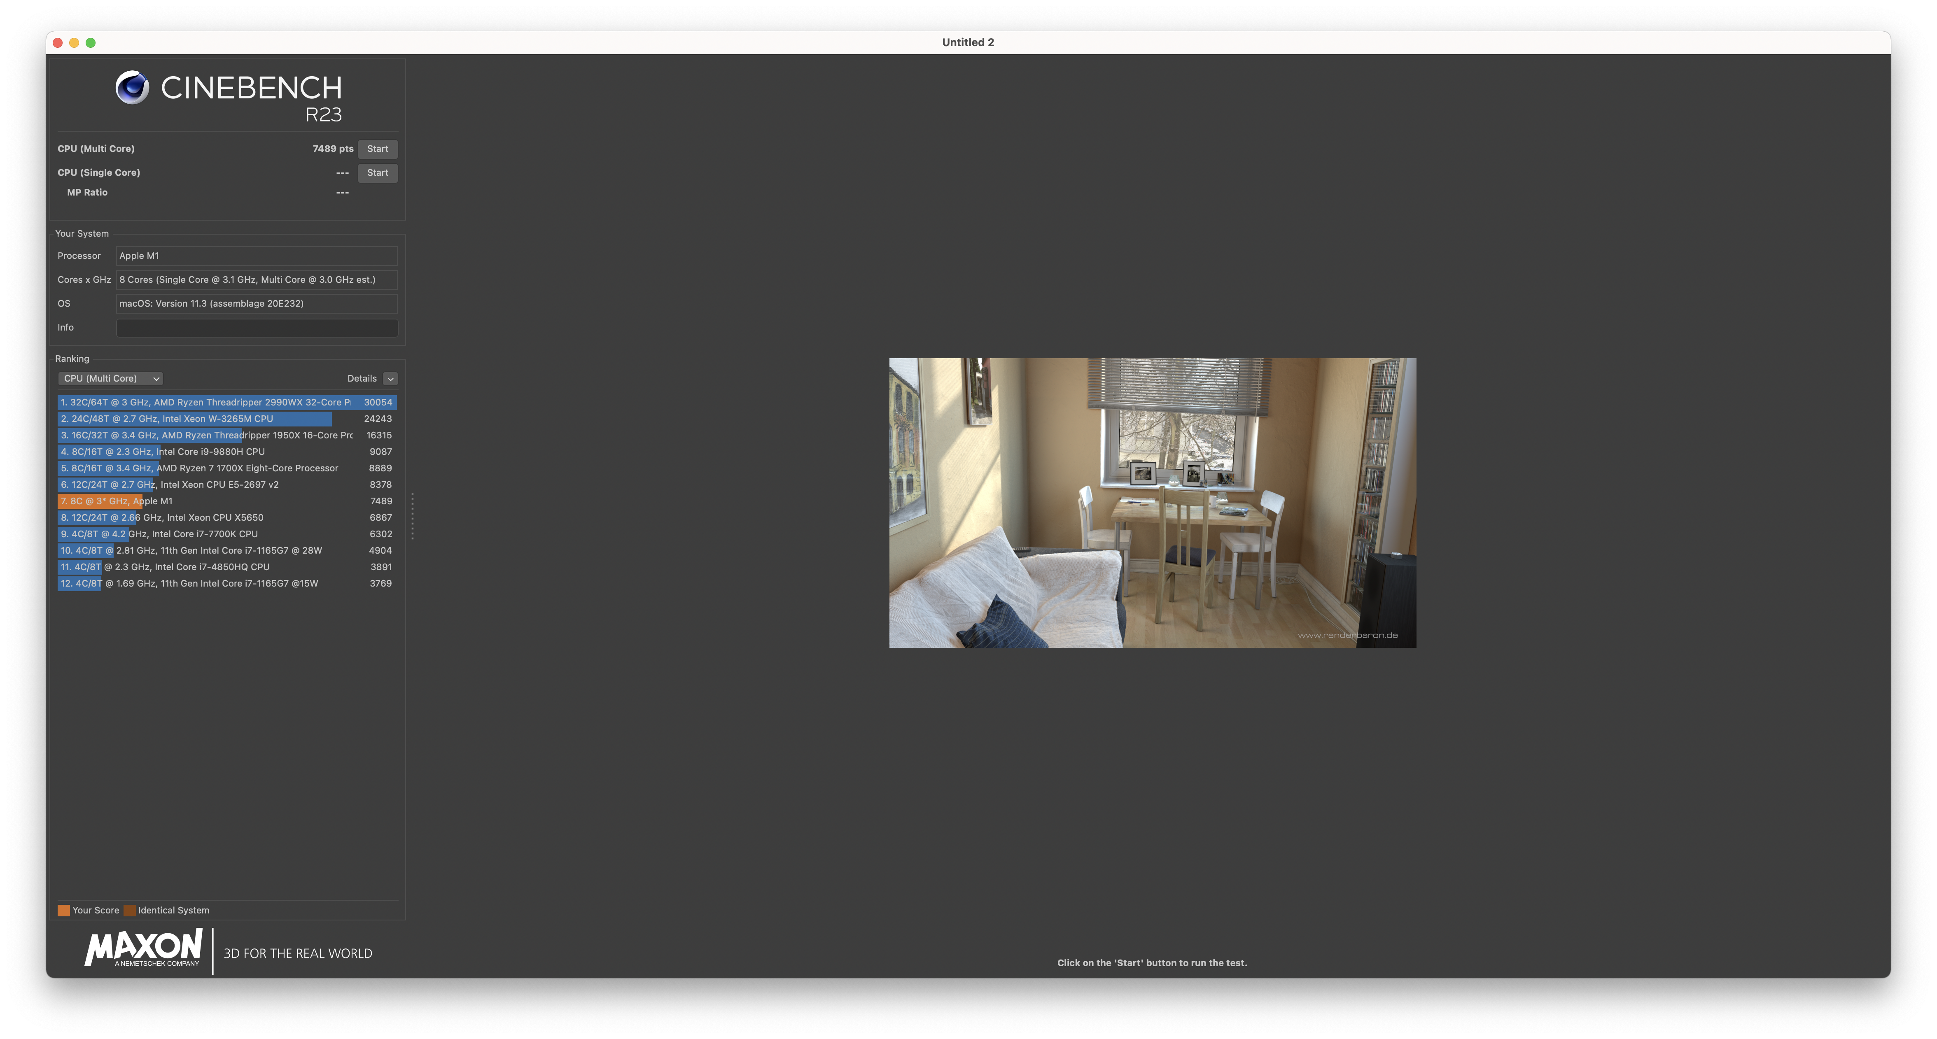Select ranking row i7-1165G7 @ 28W
Screen dimensions: 1937x1039
(227, 551)
